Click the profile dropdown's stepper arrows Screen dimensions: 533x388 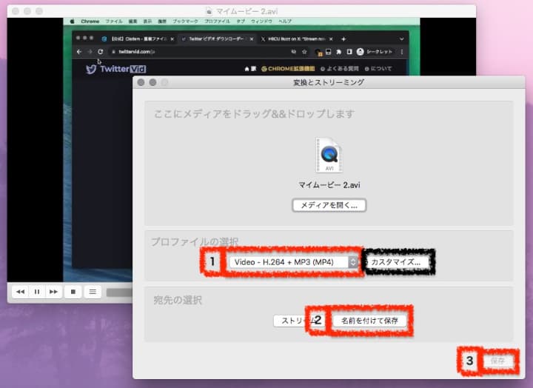pos(353,262)
